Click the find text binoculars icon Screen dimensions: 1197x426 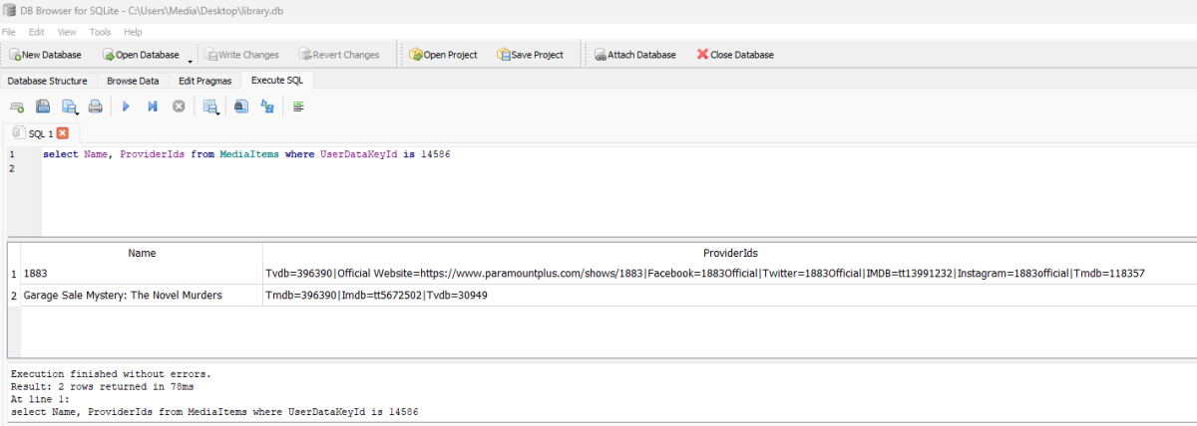tap(240, 106)
